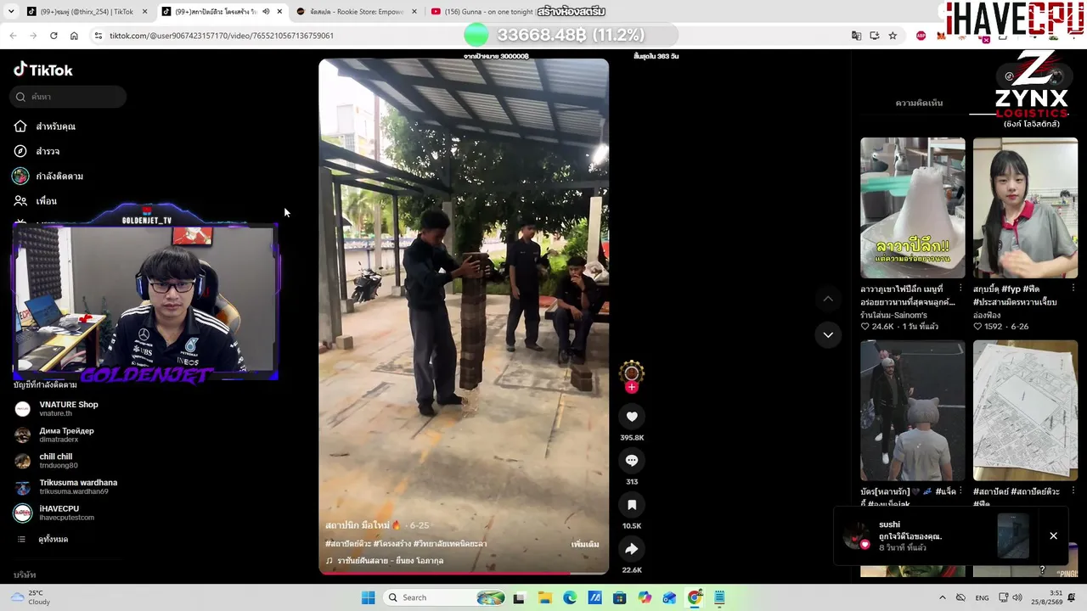Bookmark the video to favorites
The width and height of the screenshot is (1087, 611).
[632, 505]
